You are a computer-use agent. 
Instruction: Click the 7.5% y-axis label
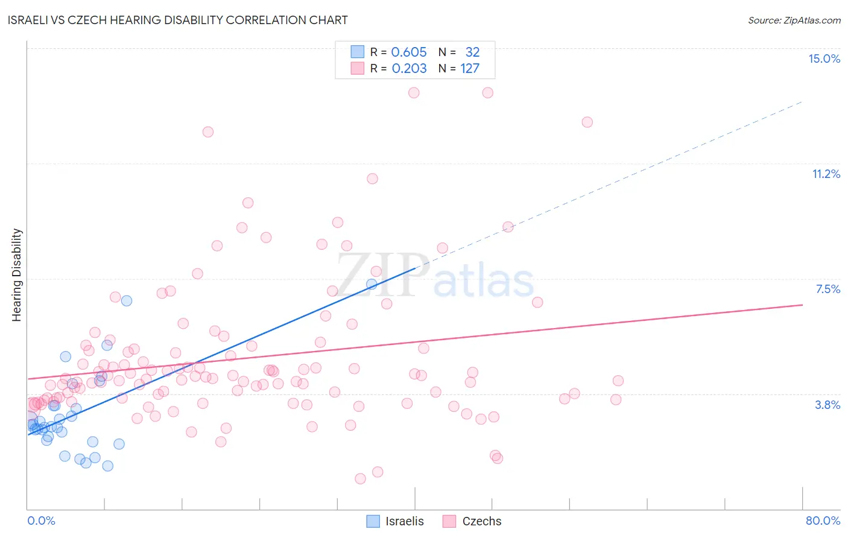tap(827, 289)
